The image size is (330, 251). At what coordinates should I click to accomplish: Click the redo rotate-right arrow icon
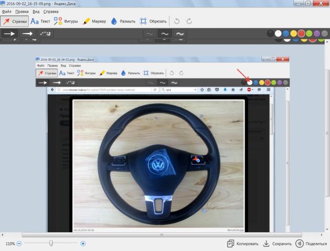click(189, 21)
